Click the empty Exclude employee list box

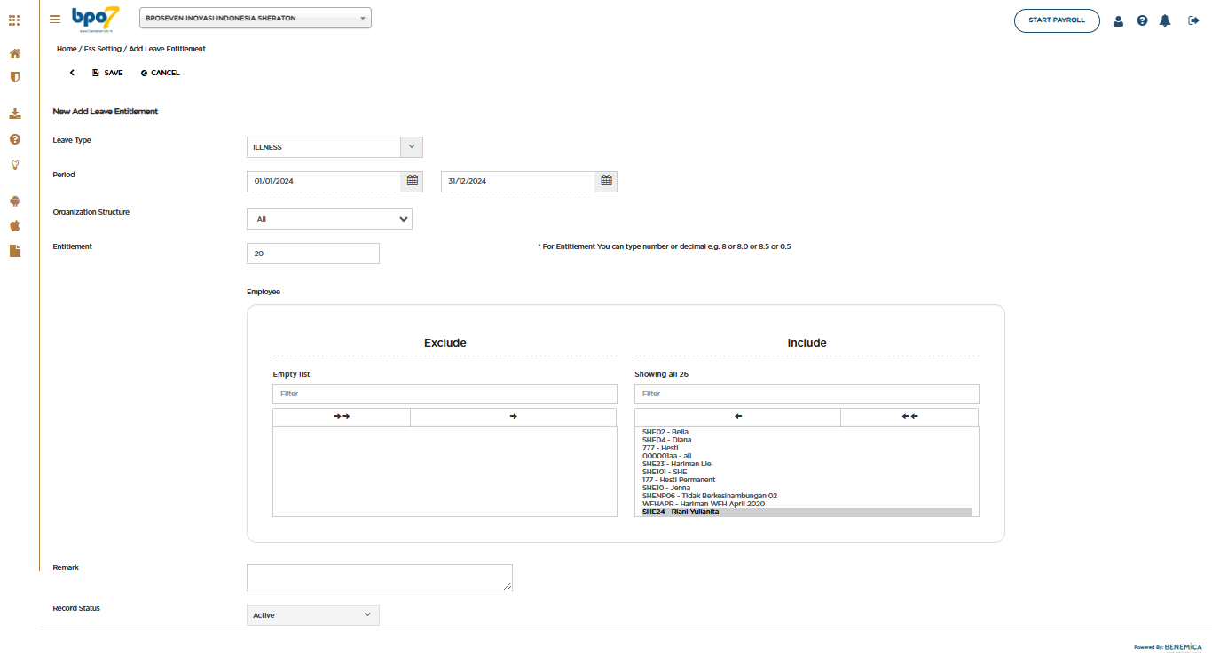click(x=445, y=472)
